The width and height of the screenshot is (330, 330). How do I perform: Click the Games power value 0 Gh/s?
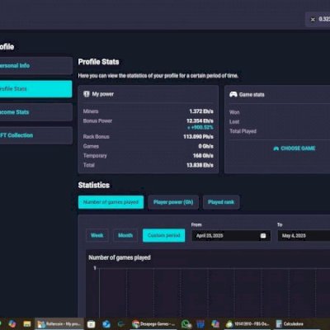point(206,146)
